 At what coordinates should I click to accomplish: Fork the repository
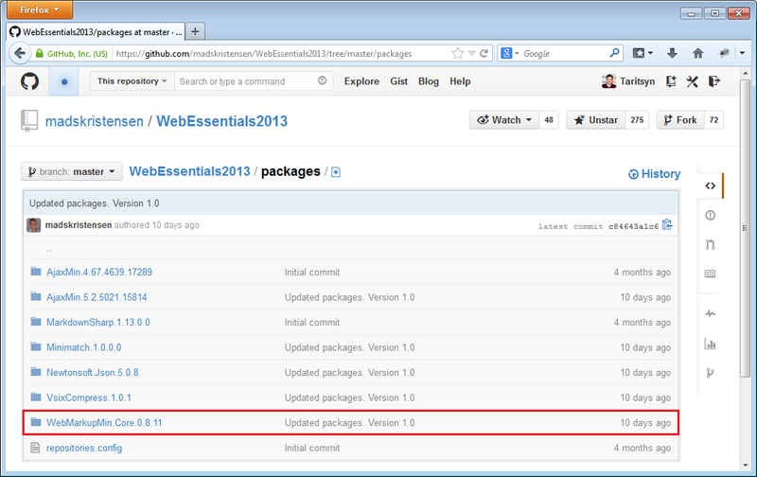[x=680, y=120]
